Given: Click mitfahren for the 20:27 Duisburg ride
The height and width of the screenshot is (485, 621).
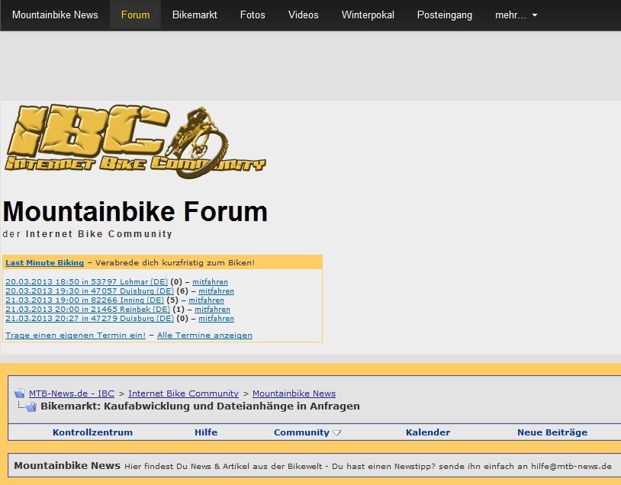Looking at the screenshot, I should (x=216, y=318).
